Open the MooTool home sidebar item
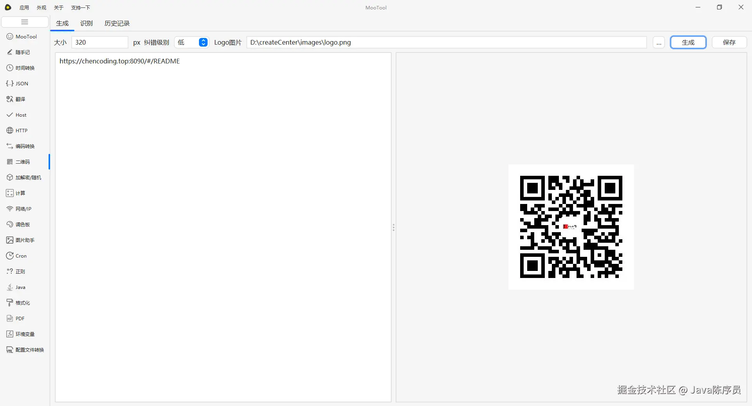 25,36
